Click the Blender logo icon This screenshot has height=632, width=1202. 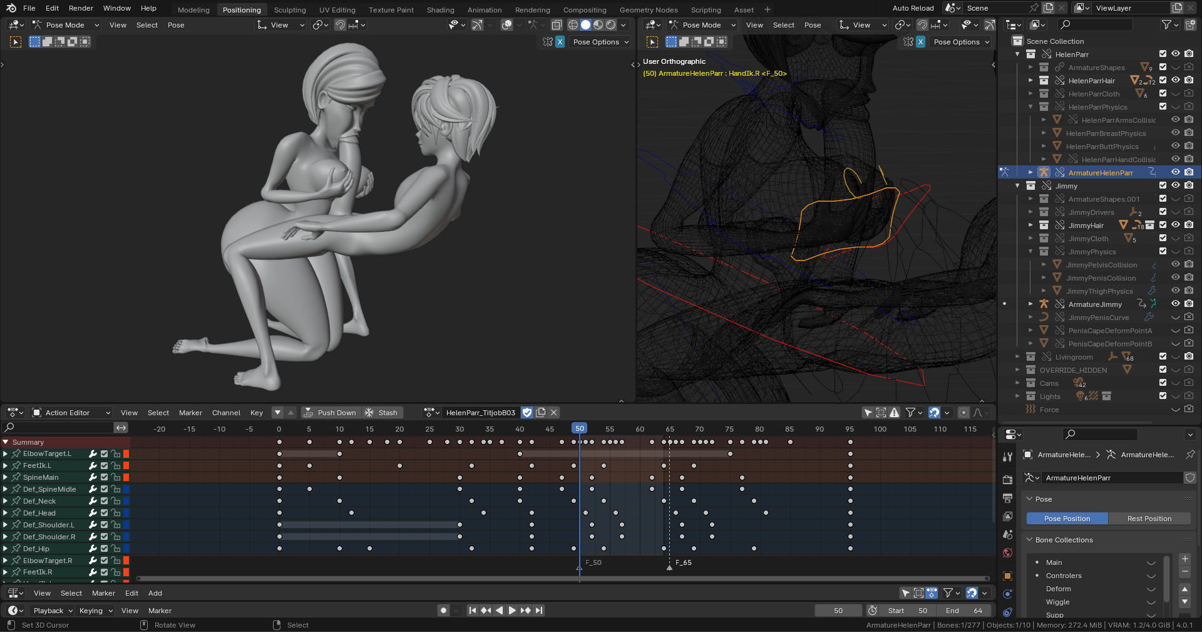[11, 8]
